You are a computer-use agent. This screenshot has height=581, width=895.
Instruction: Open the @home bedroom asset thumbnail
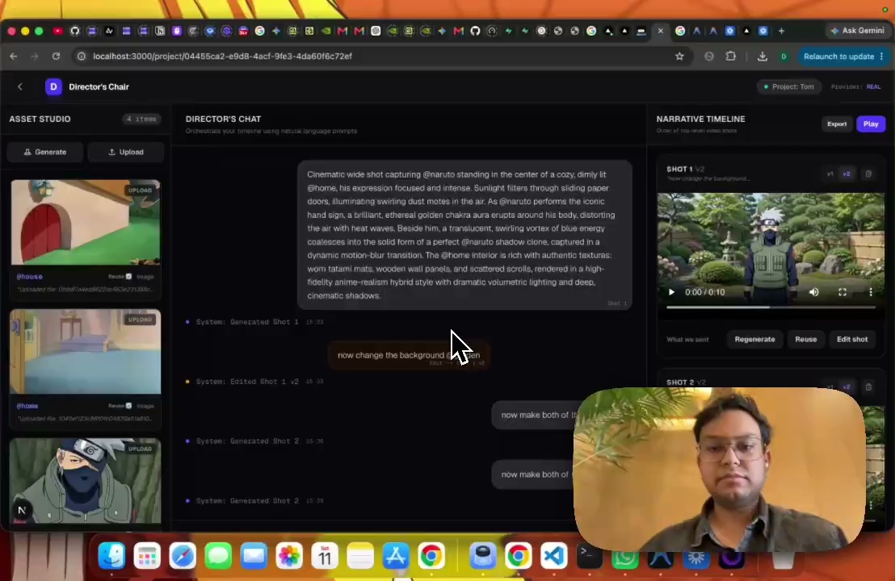click(x=86, y=352)
